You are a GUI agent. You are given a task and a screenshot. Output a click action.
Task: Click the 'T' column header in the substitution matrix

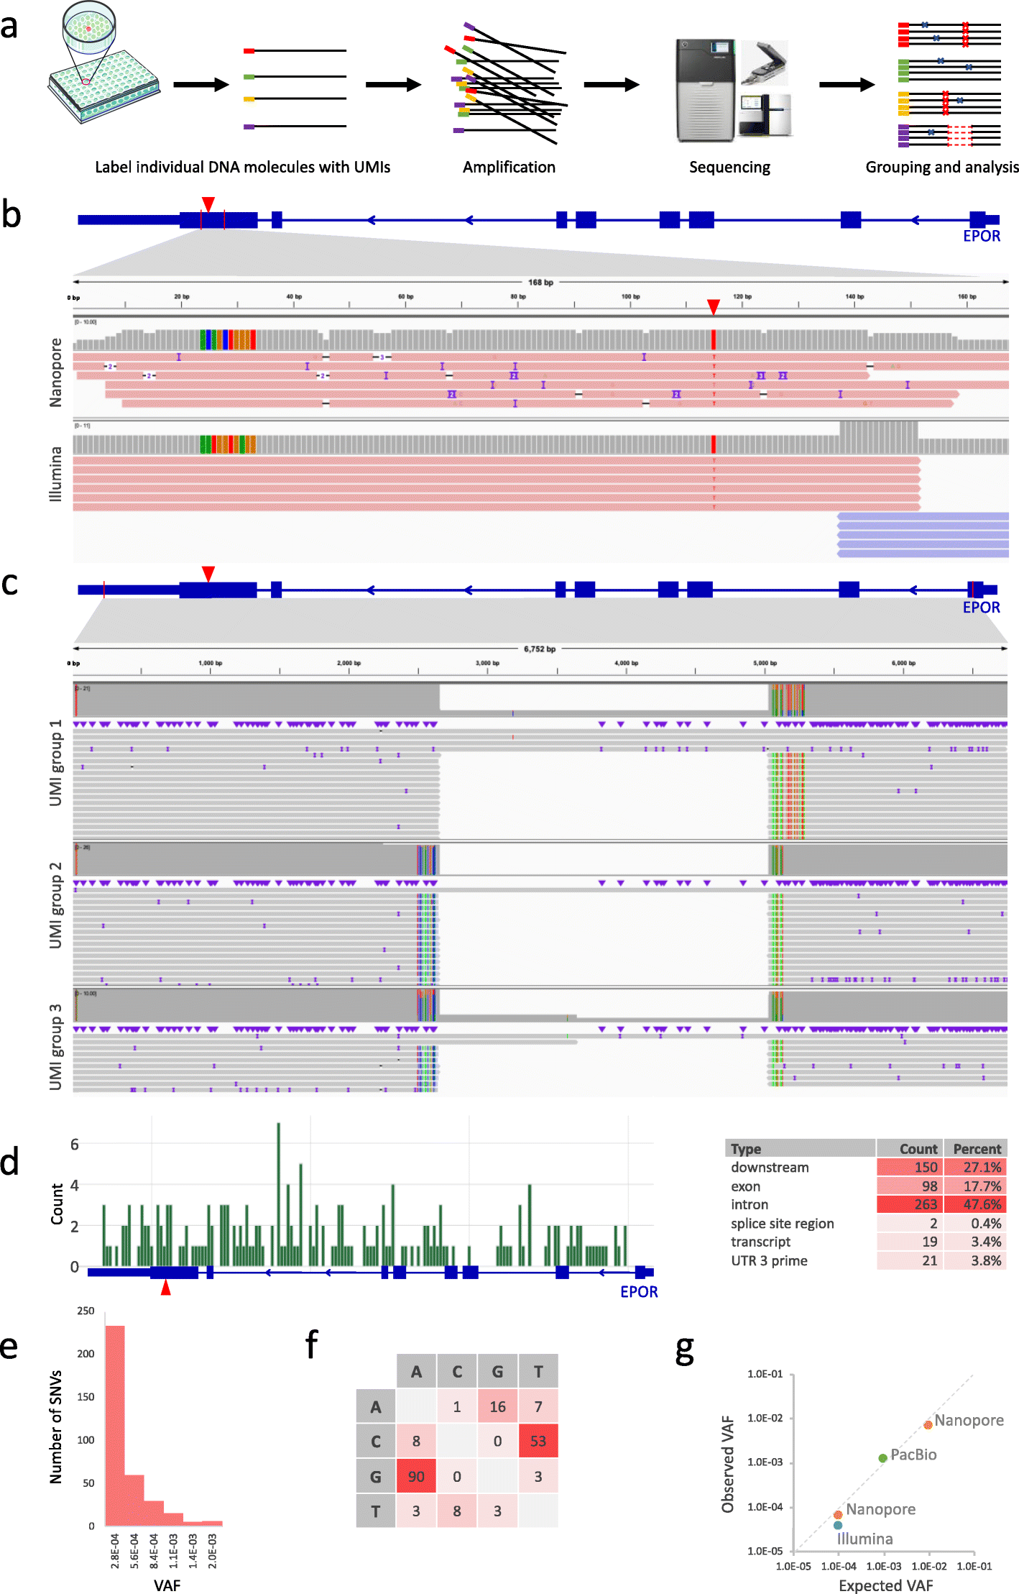(x=538, y=1371)
